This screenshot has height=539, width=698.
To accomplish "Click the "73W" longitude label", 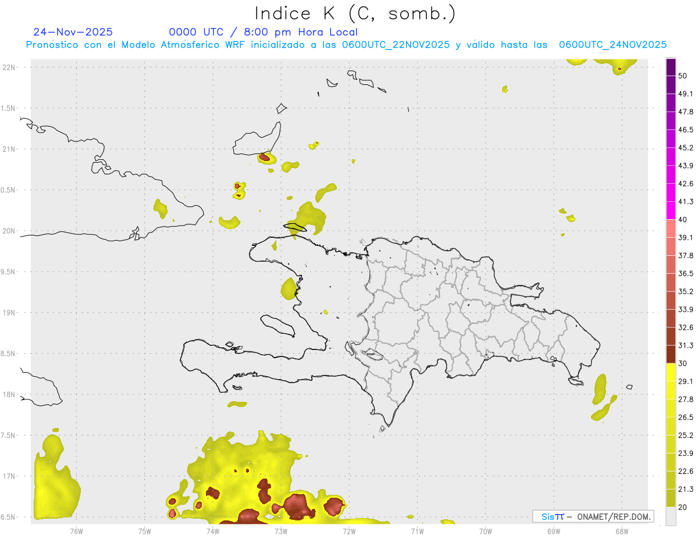I will coord(281,531).
